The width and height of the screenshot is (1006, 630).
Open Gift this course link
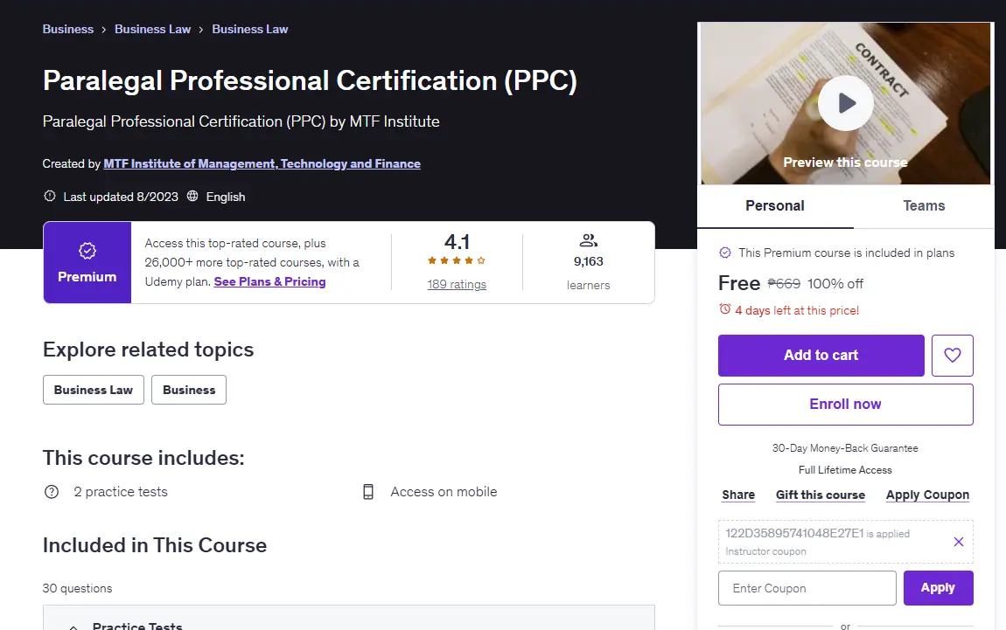820,495
